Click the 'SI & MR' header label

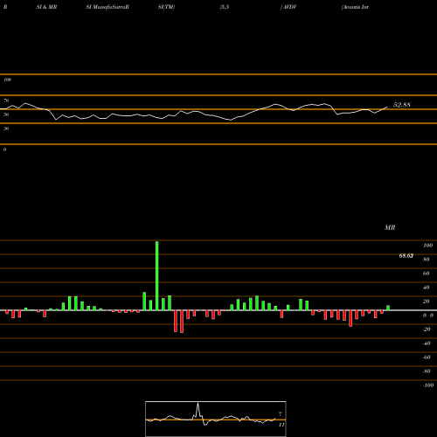click(x=46, y=7)
